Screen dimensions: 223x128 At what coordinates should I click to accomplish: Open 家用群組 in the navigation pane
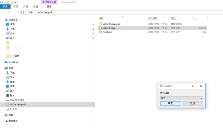13,121
